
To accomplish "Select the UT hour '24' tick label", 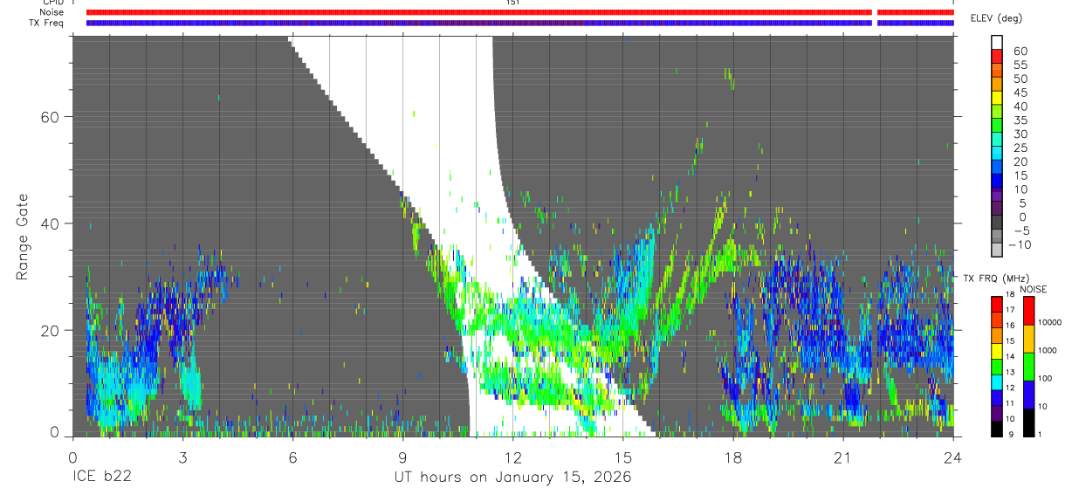I will point(953,458).
